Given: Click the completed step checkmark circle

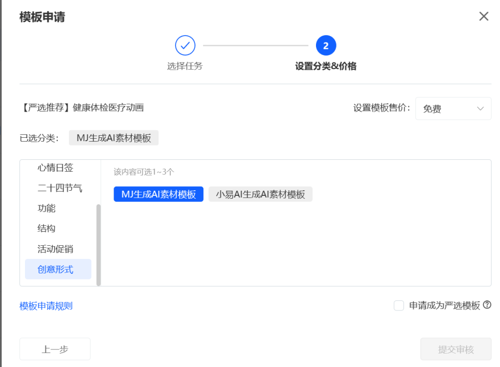Looking at the screenshot, I should click(x=185, y=46).
